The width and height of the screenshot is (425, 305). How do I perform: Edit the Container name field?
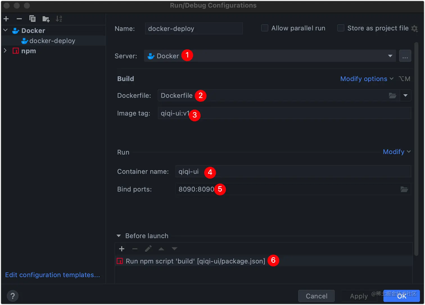(293, 171)
